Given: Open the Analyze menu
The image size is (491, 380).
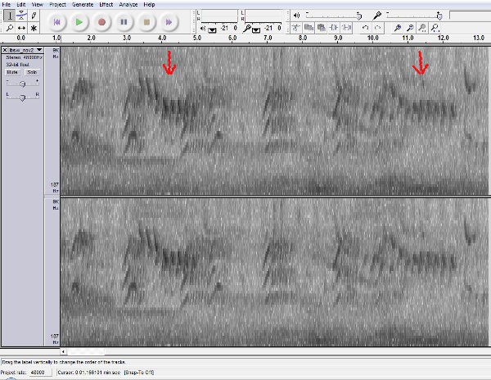Looking at the screenshot, I should tap(128, 4).
